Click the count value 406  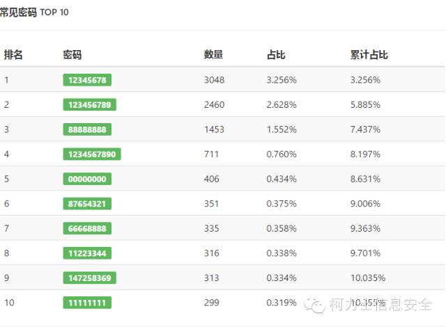pyautogui.click(x=212, y=179)
